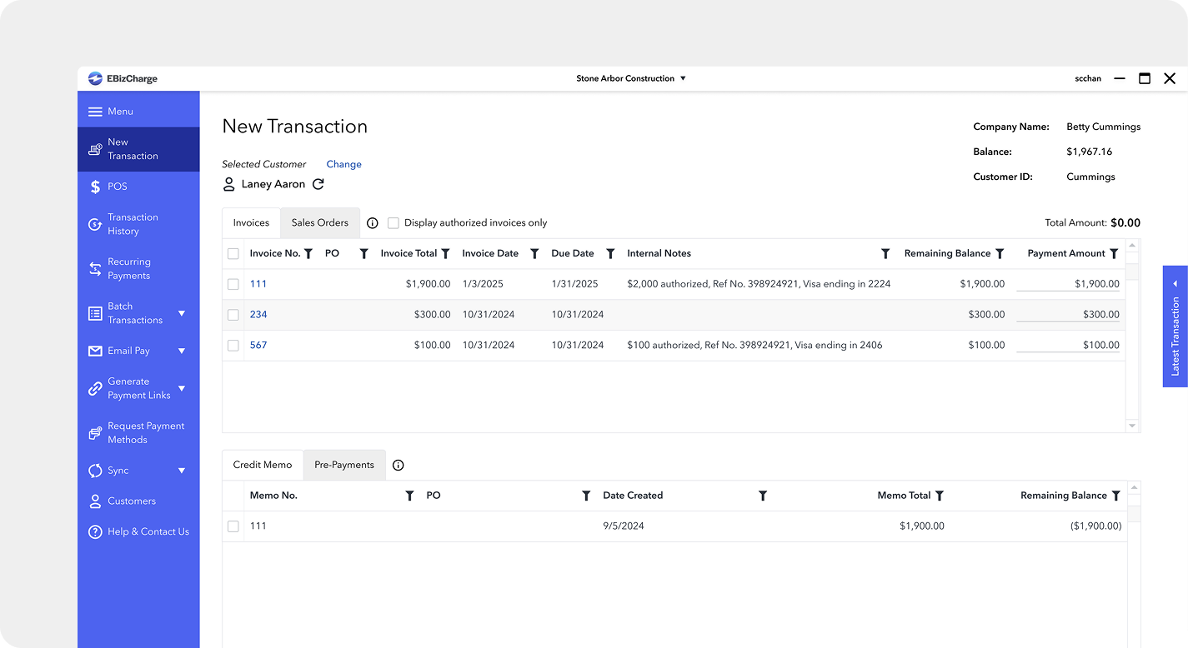Select the Credit Memo tab

coord(263,465)
